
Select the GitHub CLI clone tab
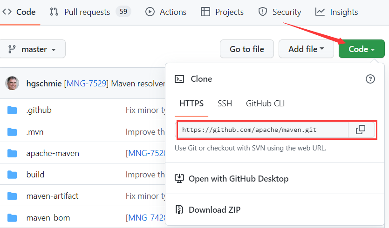(265, 104)
